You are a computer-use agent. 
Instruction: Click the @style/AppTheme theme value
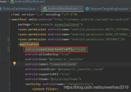coord(64,79)
